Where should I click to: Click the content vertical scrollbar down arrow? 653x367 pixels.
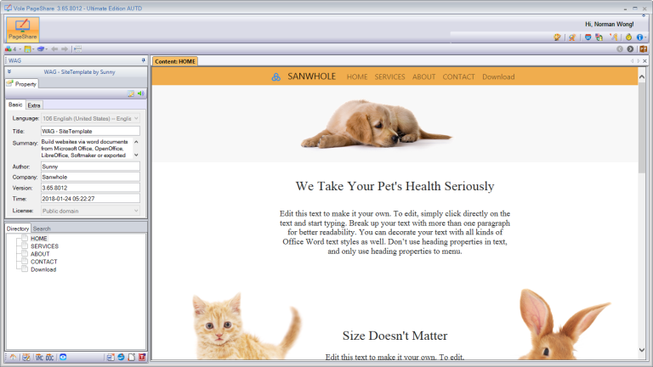(x=642, y=350)
